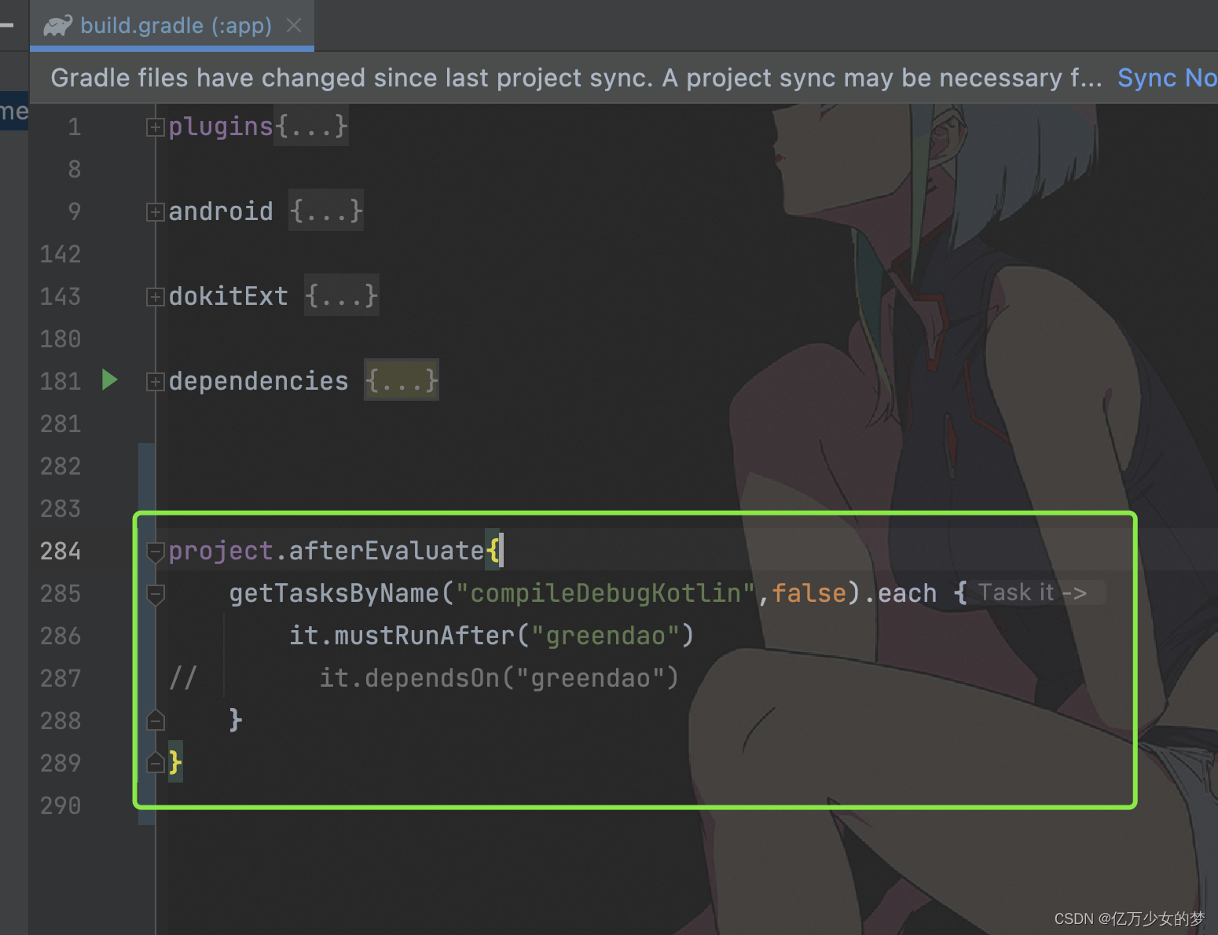Click the highlighted yellow brace after afterEvaluate
Image resolution: width=1218 pixels, height=935 pixels.
tap(495, 551)
